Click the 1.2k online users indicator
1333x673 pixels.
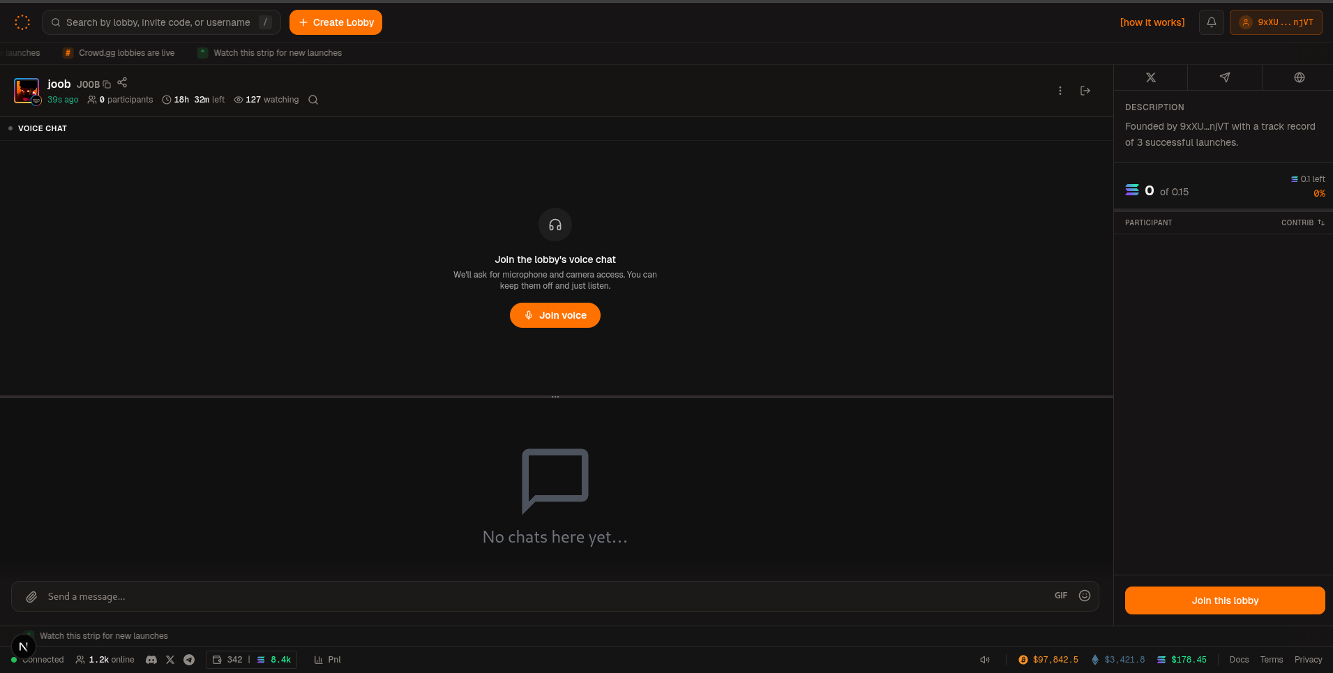pyautogui.click(x=105, y=660)
